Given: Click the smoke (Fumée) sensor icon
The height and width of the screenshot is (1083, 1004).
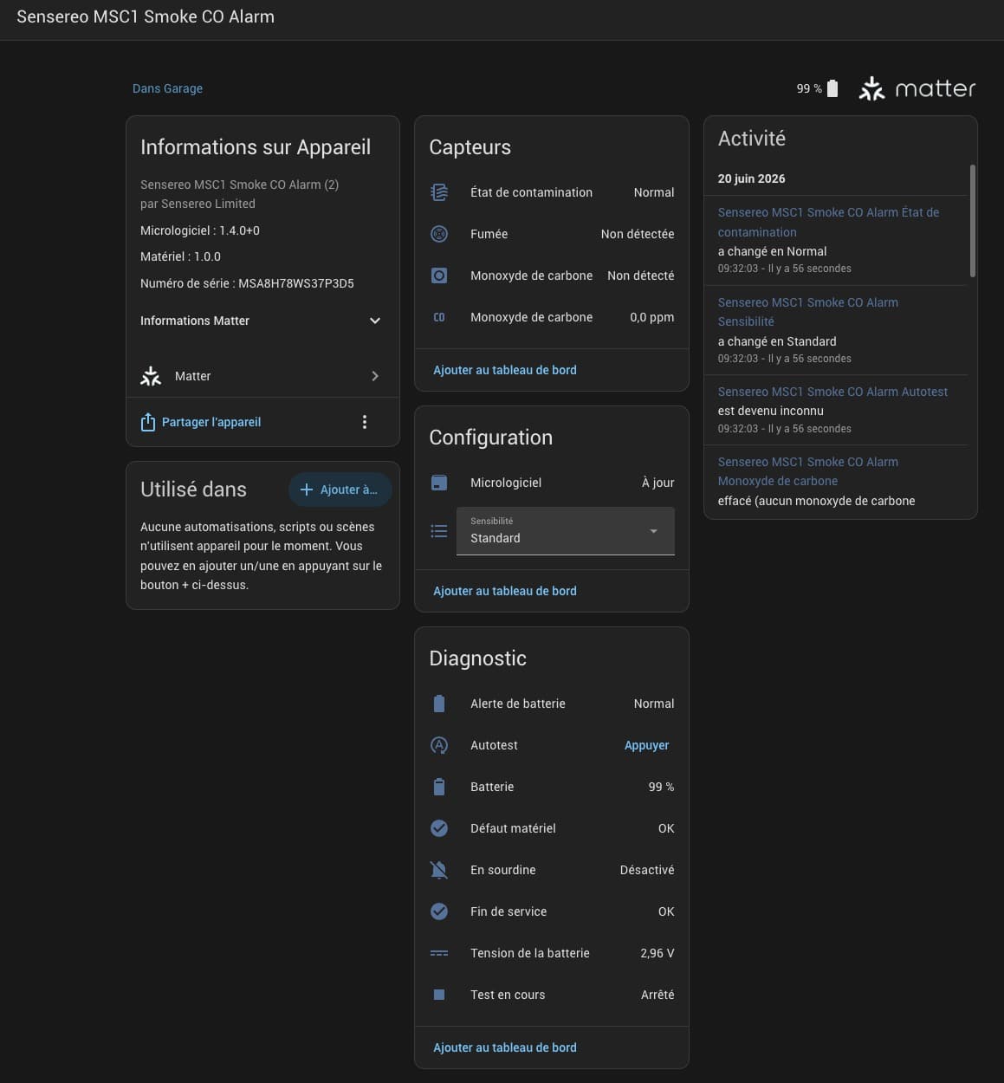Looking at the screenshot, I should point(439,234).
